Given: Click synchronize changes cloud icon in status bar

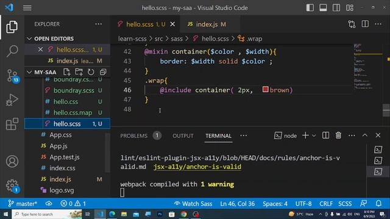Looking at the screenshot, I should (49, 204).
